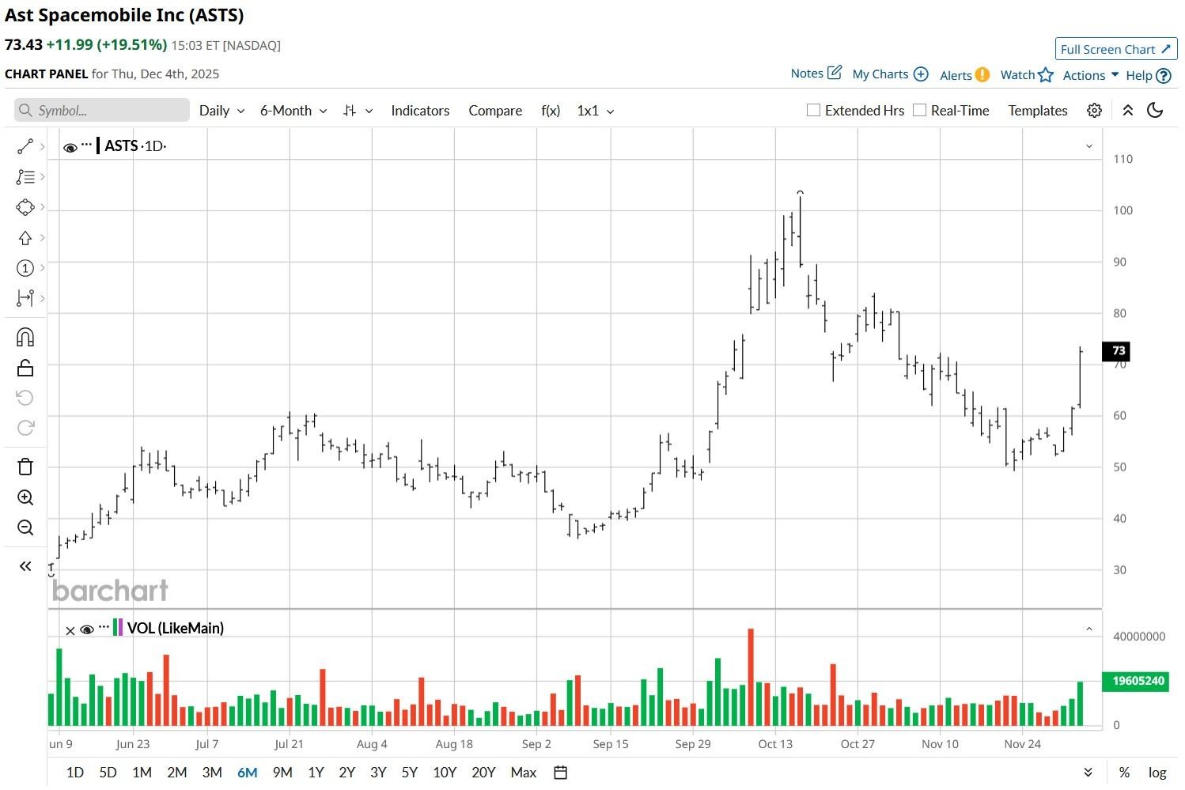Zoom in on the chart

click(x=25, y=497)
